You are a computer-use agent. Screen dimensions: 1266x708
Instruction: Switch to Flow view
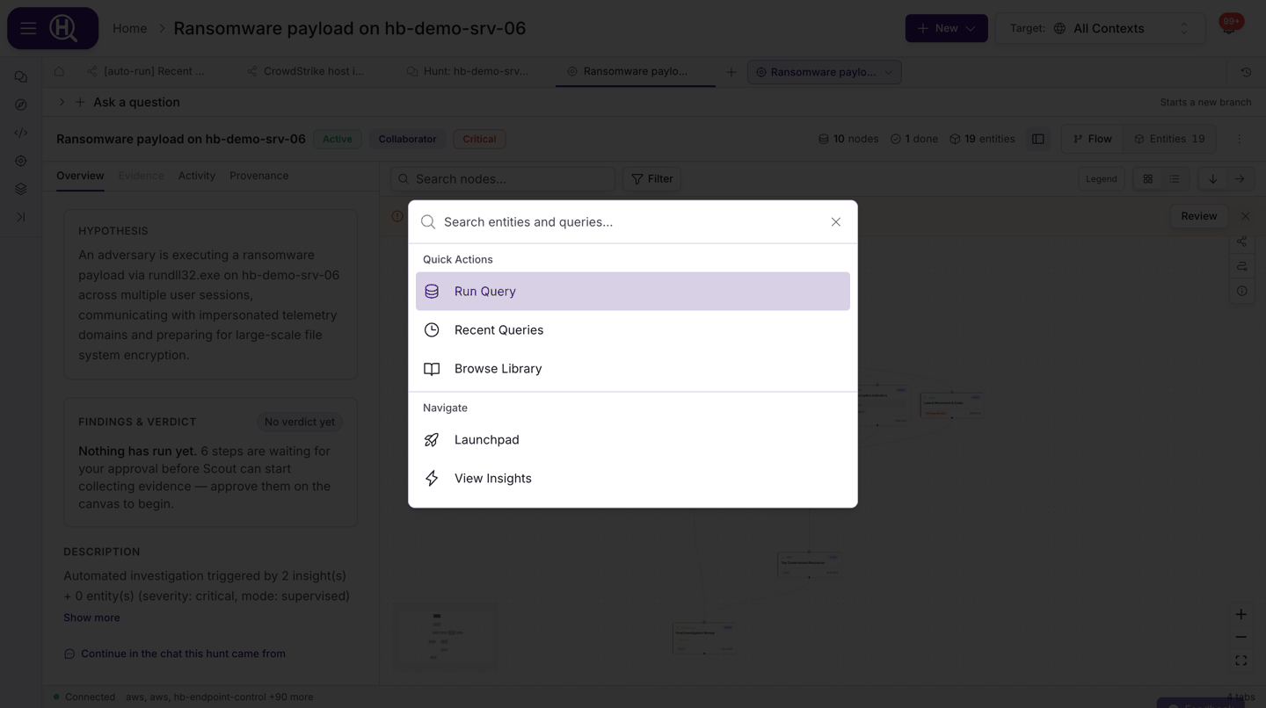pyautogui.click(x=1093, y=139)
